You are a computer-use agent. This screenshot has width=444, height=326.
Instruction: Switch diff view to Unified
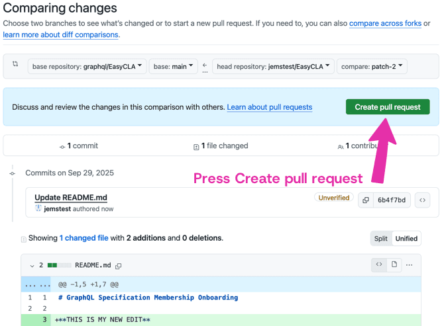pyautogui.click(x=406, y=239)
